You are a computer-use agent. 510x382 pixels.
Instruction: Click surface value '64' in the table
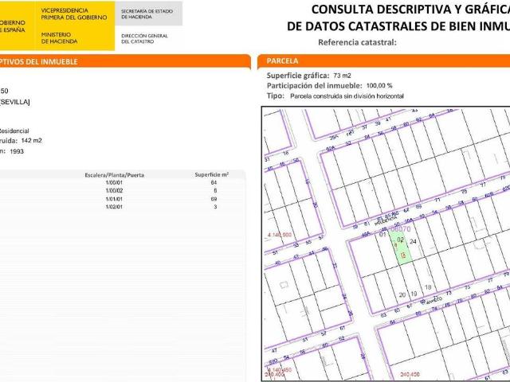[x=214, y=183]
